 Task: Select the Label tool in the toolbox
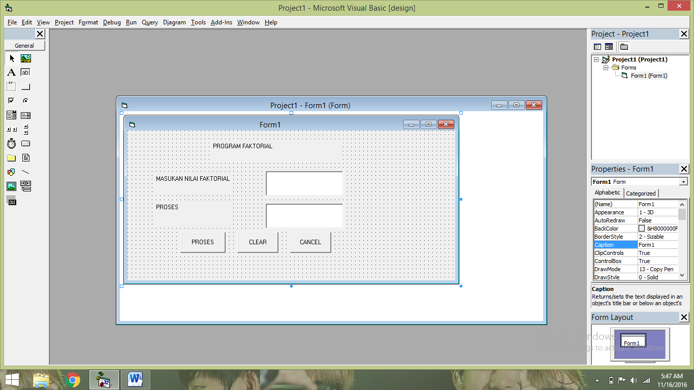tap(11, 72)
